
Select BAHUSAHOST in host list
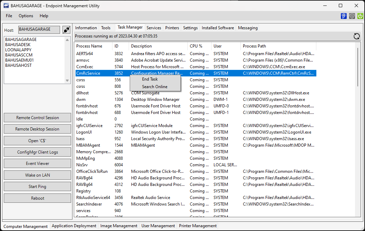coord(18,65)
